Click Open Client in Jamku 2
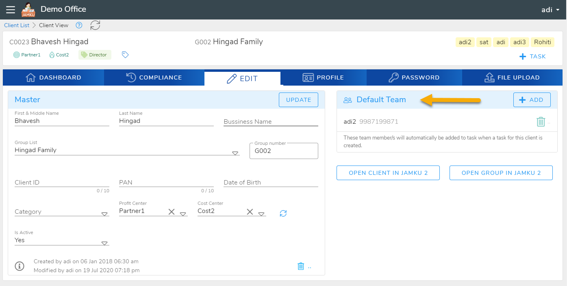 pyautogui.click(x=388, y=173)
